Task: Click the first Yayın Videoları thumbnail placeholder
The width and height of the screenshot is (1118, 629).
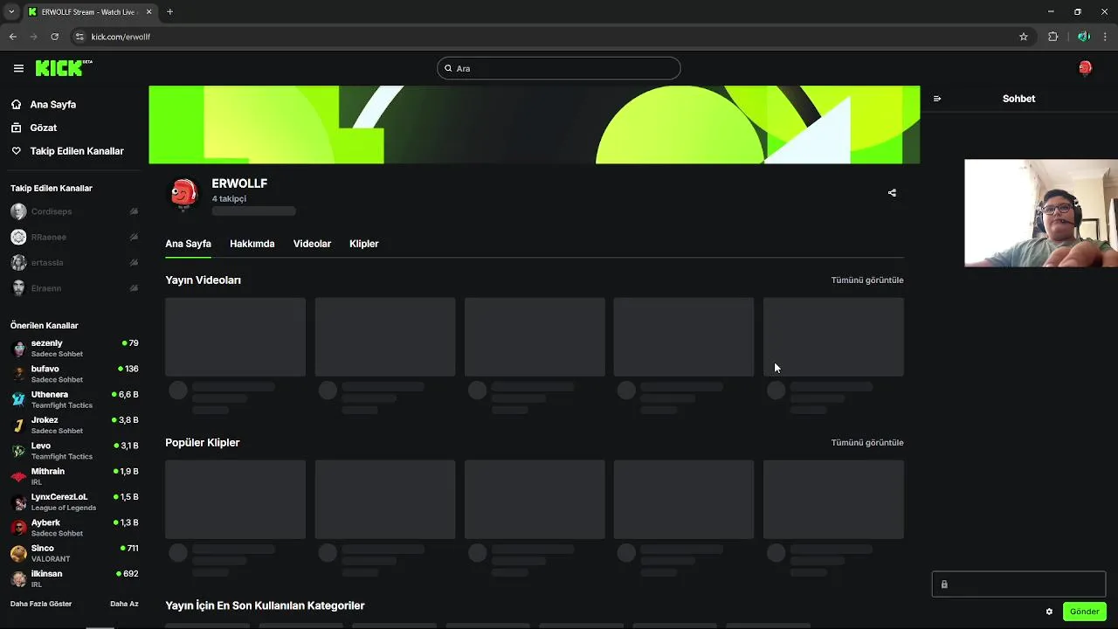Action: (236, 337)
